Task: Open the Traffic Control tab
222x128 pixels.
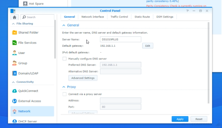Action: coord(119,17)
